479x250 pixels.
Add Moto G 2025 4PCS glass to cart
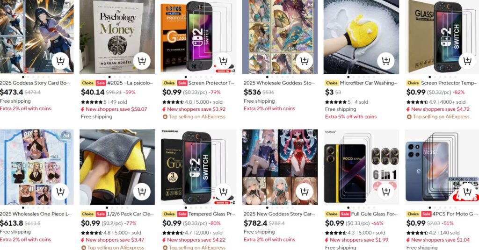(467, 192)
